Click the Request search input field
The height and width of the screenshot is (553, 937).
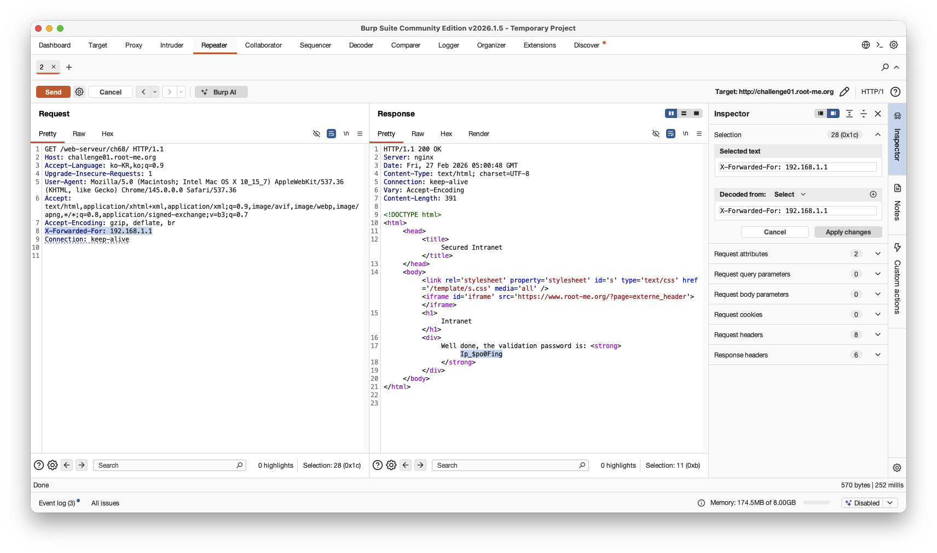point(170,465)
